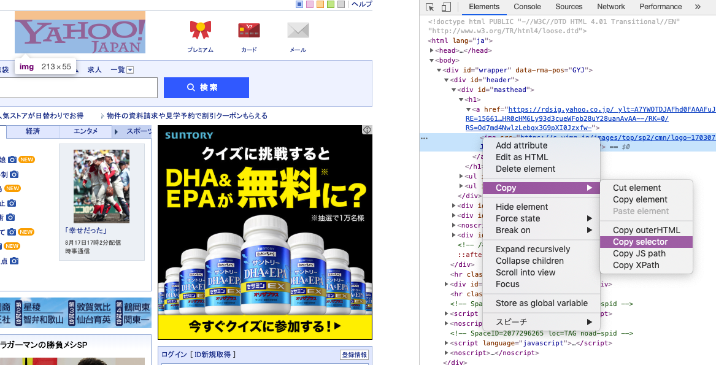716x365 pixels.
Task: Click the ad info icon on the Suntory banner
Action: (367, 130)
